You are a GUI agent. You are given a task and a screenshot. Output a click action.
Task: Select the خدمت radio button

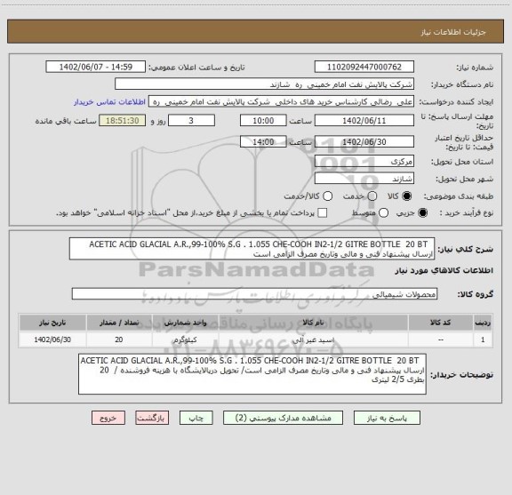click(372, 196)
